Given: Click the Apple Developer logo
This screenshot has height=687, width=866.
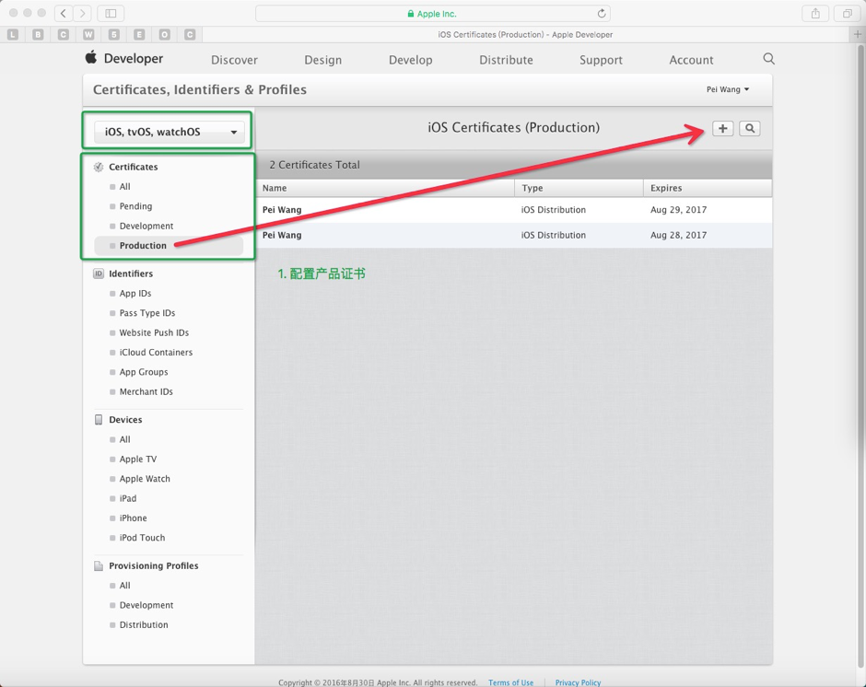Looking at the screenshot, I should coord(123,58).
